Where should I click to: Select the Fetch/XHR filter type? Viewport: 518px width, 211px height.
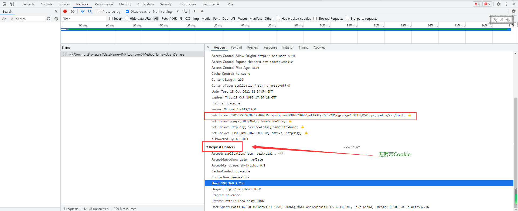pyautogui.click(x=169, y=18)
